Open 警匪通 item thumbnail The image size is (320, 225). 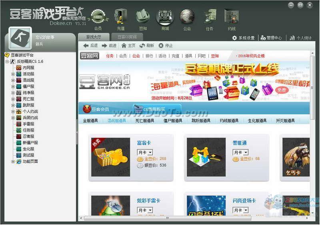206,157
